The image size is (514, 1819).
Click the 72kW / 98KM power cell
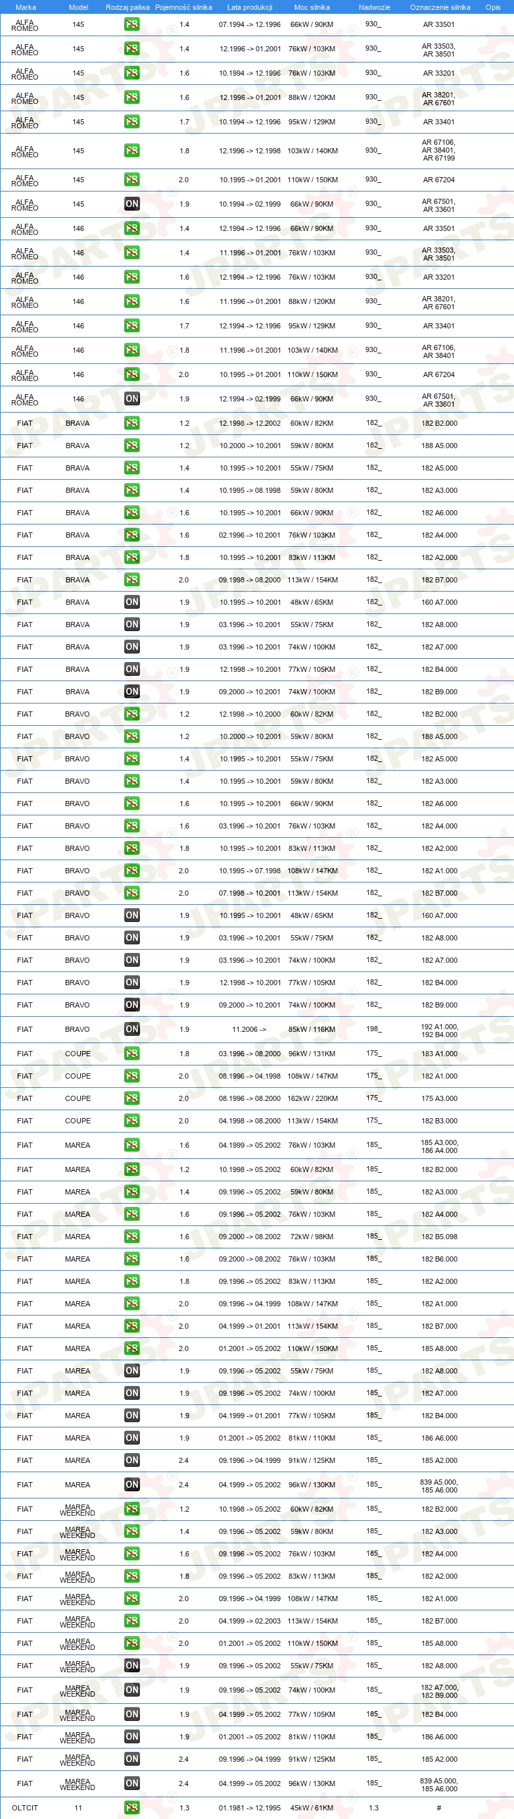tap(312, 1237)
